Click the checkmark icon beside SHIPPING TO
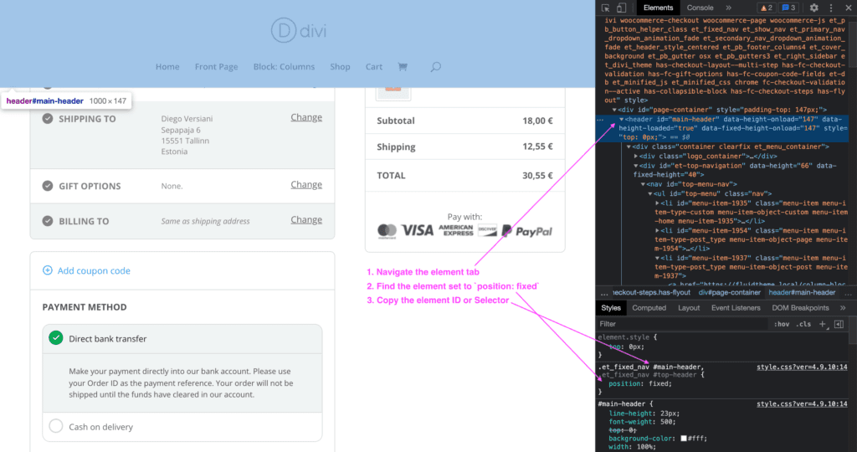Viewport: 857px width, 452px height. pos(48,119)
